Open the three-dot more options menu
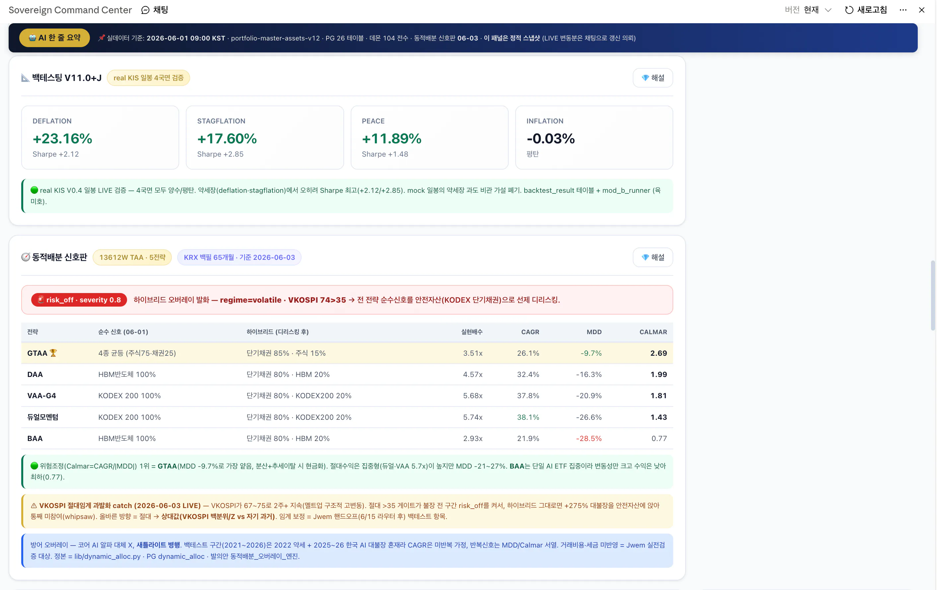This screenshot has width=937, height=590. 903,10
